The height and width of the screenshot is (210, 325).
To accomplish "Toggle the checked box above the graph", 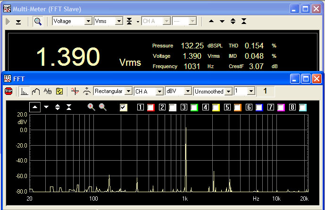I will click(x=124, y=108).
